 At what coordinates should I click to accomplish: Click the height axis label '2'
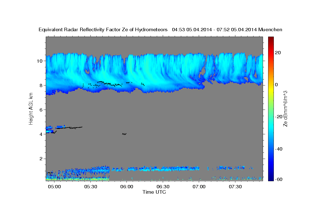tap(41, 159)
